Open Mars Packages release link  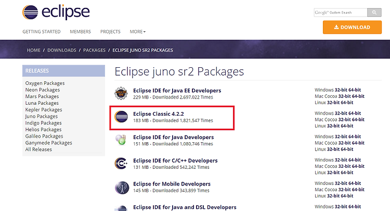tap(42, 96)
